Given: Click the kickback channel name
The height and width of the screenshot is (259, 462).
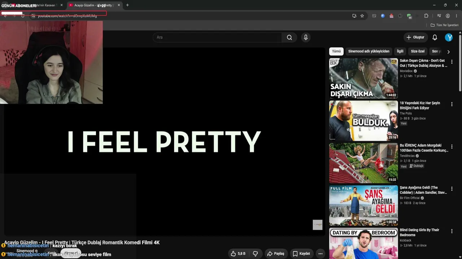Looking at the screenshot, I should coord(406,241).
